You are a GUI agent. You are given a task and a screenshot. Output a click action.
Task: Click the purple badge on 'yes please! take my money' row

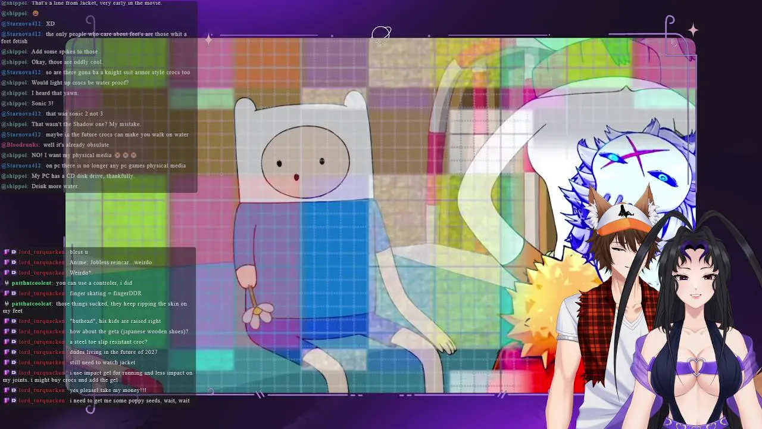point(7,390)
